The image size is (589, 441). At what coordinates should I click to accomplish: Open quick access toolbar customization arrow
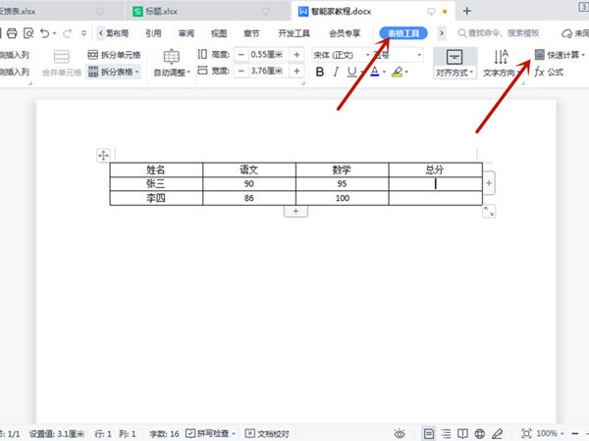(83, 33)
